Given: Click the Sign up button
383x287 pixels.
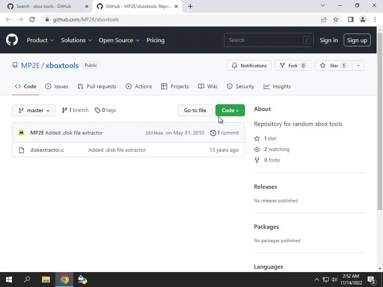Looking at the screenshot, I should [x=357, y=40].
